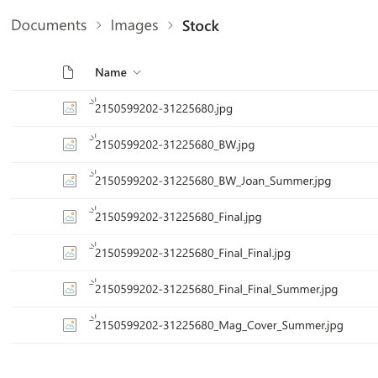
Task: Go to Images folder in the breadcrumb
Action: coord(134,26)
